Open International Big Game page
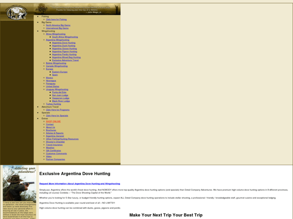Image resolution: width=293 pixels, height=219 pixels. tap(57, 28)
